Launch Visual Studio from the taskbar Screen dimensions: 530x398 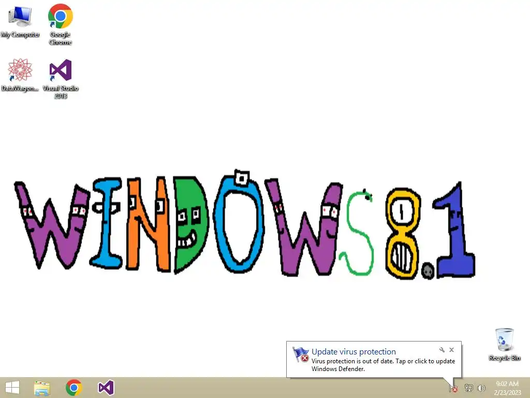tap(106, 388)
